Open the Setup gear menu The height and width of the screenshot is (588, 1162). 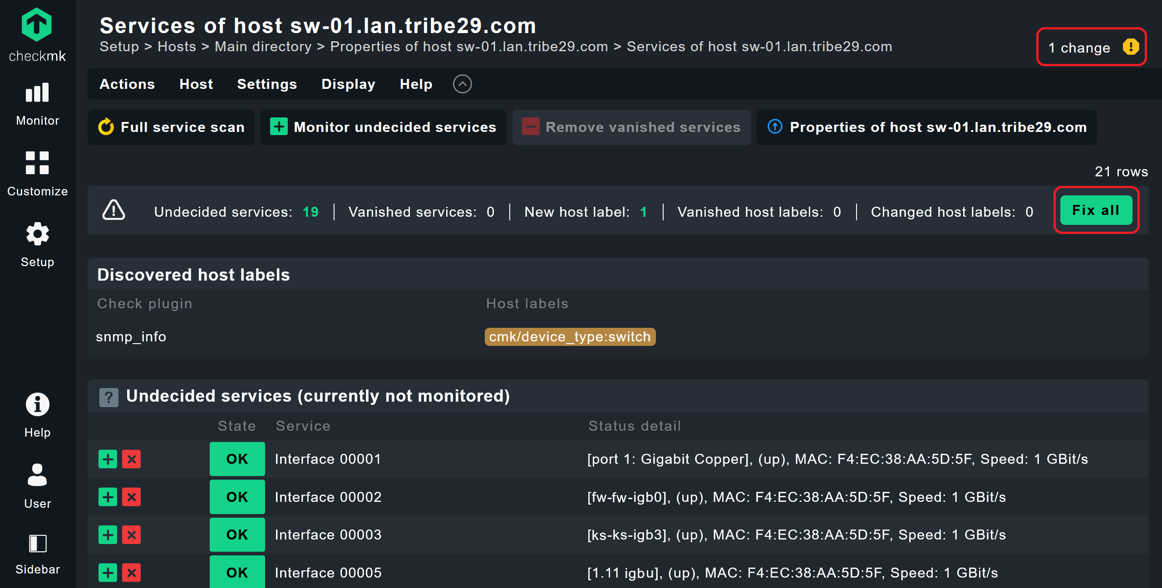pos(37,245)
